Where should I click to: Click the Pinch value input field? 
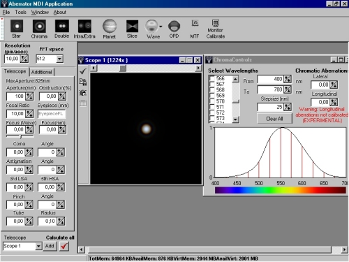coord(16,205)
